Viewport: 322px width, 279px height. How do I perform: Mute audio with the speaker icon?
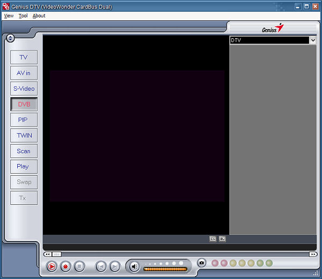(134, 266)
